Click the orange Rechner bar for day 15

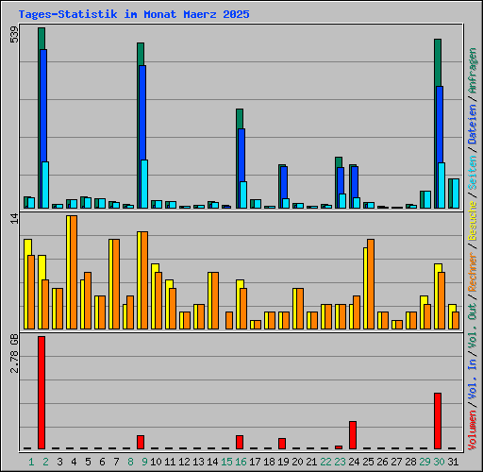229,321
